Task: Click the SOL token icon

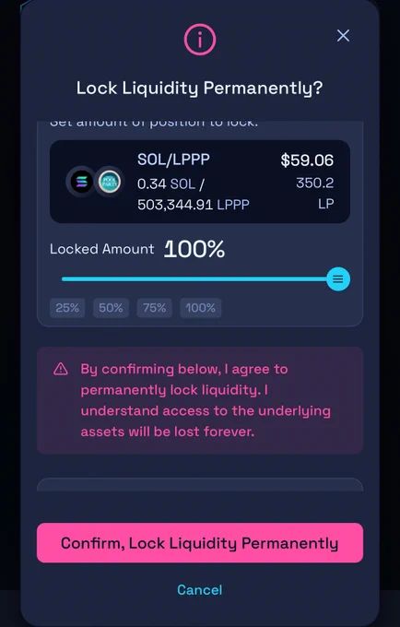Action: (81, 182)
